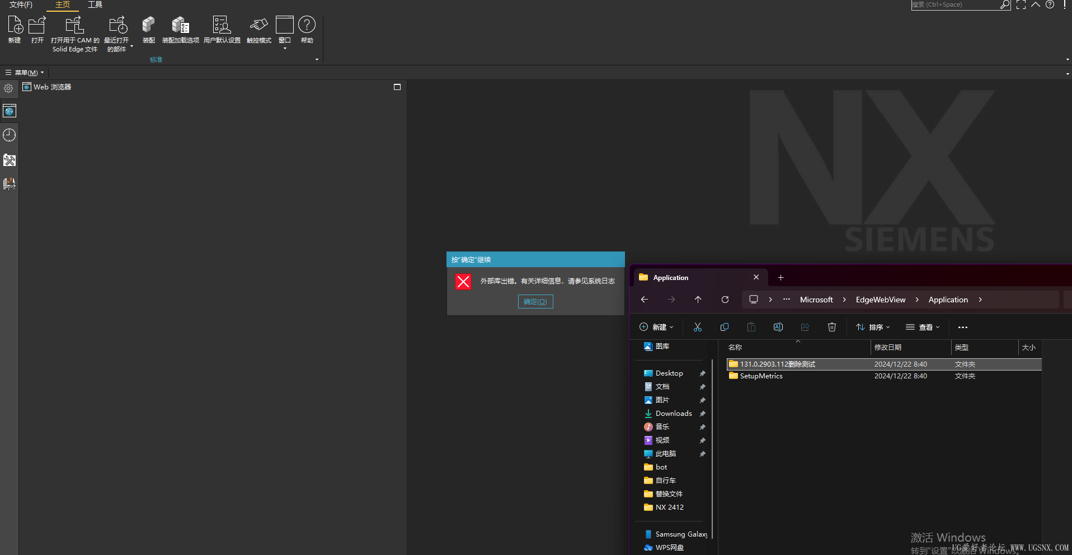
Task: Open the 菜单(M) dropdown menu
Action: click(25, 73)
